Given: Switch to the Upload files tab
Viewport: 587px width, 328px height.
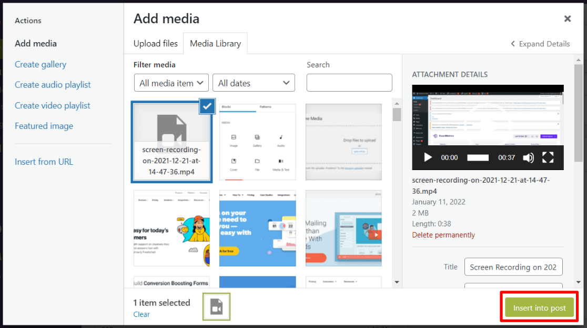Looking at the screenshot, I should 155,44.
